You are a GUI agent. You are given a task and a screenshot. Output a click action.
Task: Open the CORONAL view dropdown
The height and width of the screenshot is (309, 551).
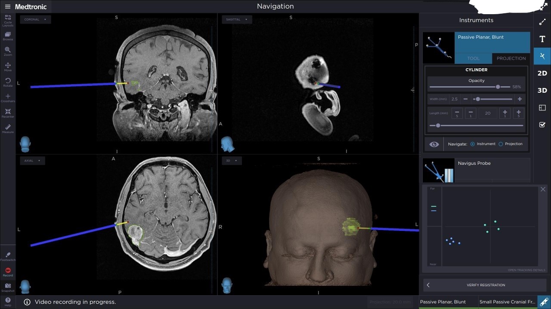pyautogui.click(x=35, y=19)
